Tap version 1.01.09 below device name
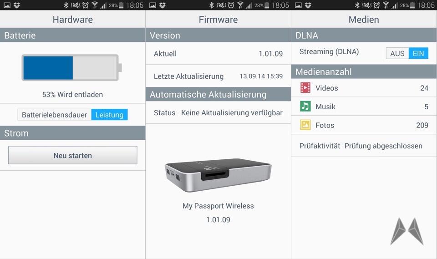The image size is (437, 259). (218, 220)
